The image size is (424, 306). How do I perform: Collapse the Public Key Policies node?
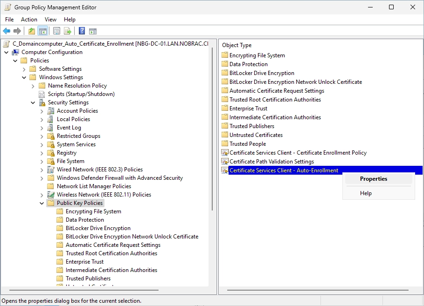(42, 203)
